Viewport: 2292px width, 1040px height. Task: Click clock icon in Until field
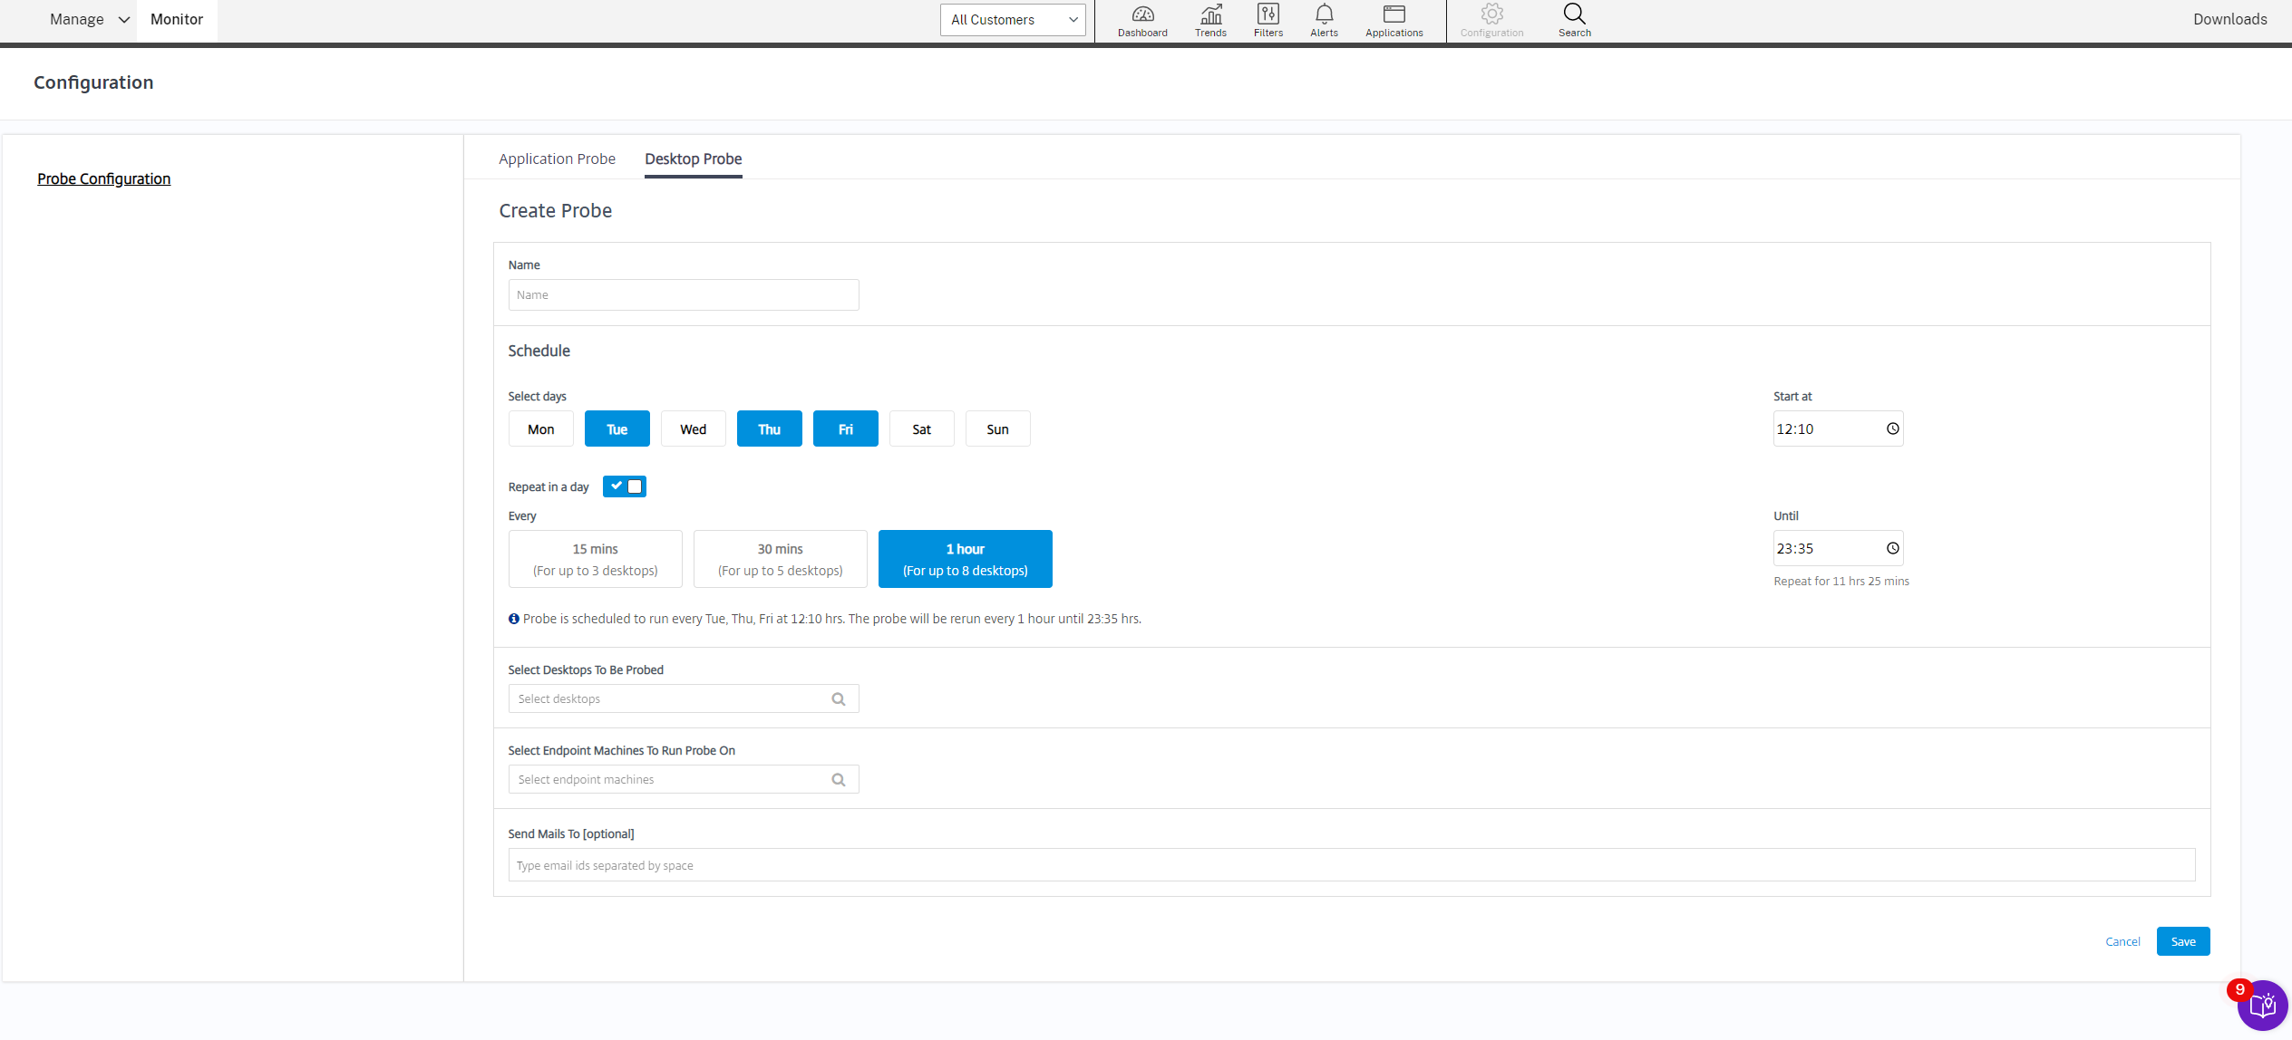coord(1892,549)
